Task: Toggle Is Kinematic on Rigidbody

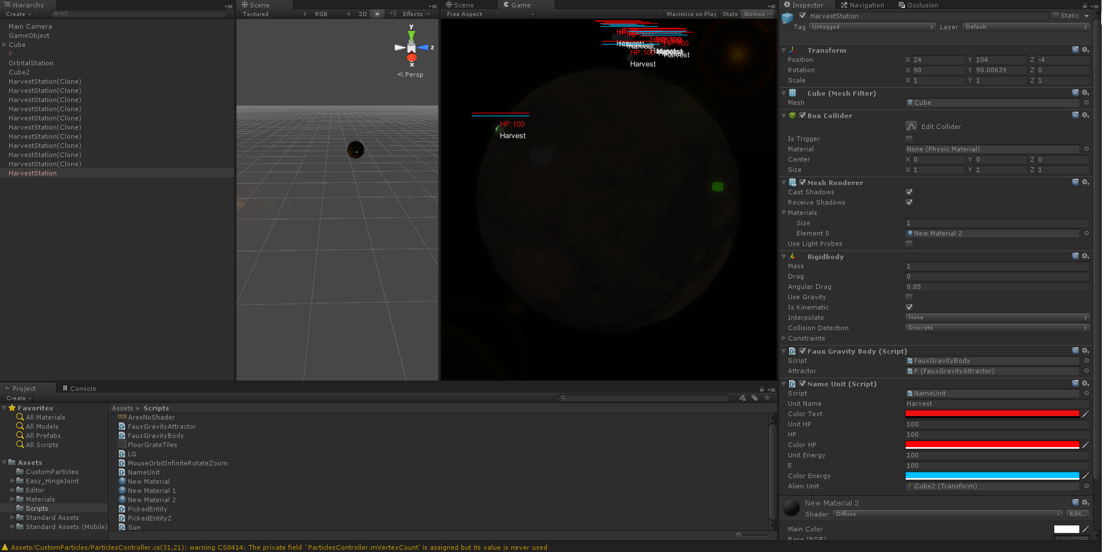Action: pos(909,308)
